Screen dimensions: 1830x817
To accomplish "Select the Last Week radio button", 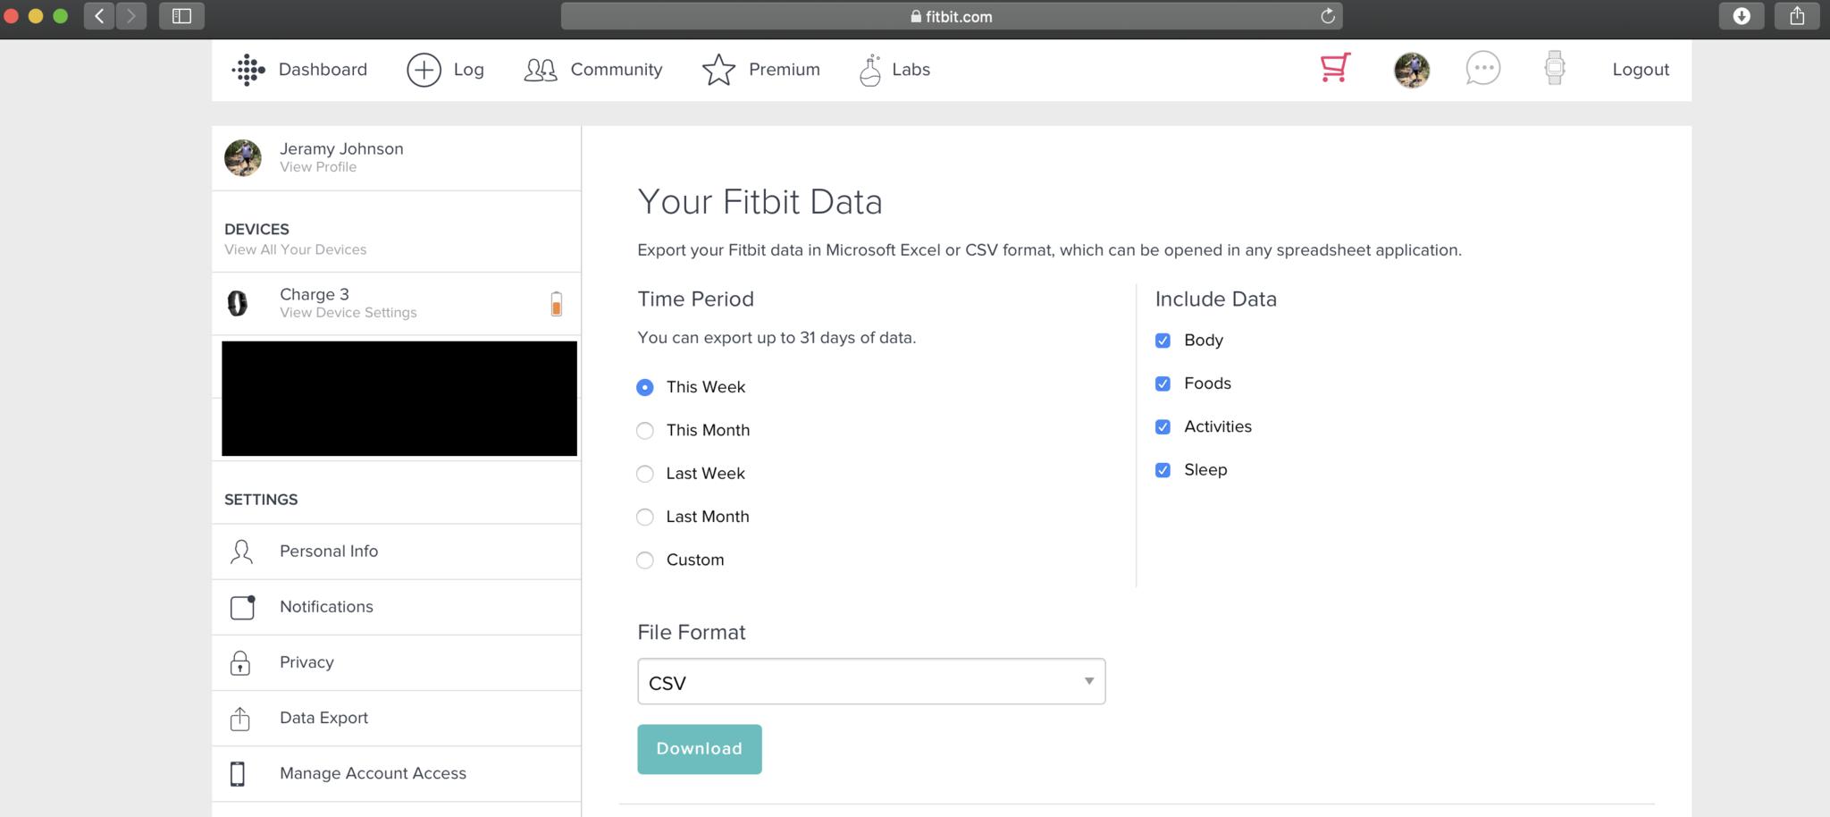I will (x=645, y=474).
